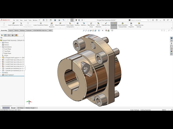The width and height of the screenshot is (173, 129).
Task: Click the Rebuild traffic light icon
Action: [x=76, y=20]
